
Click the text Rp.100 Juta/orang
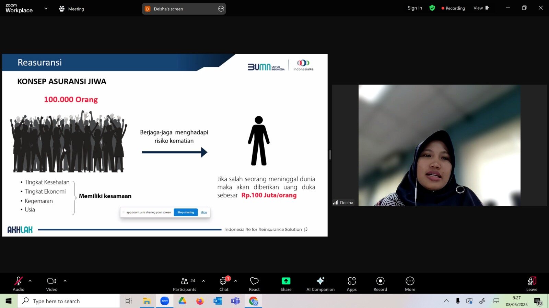click(269, 195)
